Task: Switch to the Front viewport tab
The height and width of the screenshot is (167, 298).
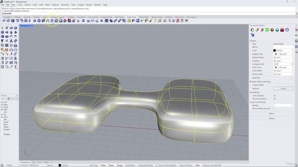Action: [40, 162]
